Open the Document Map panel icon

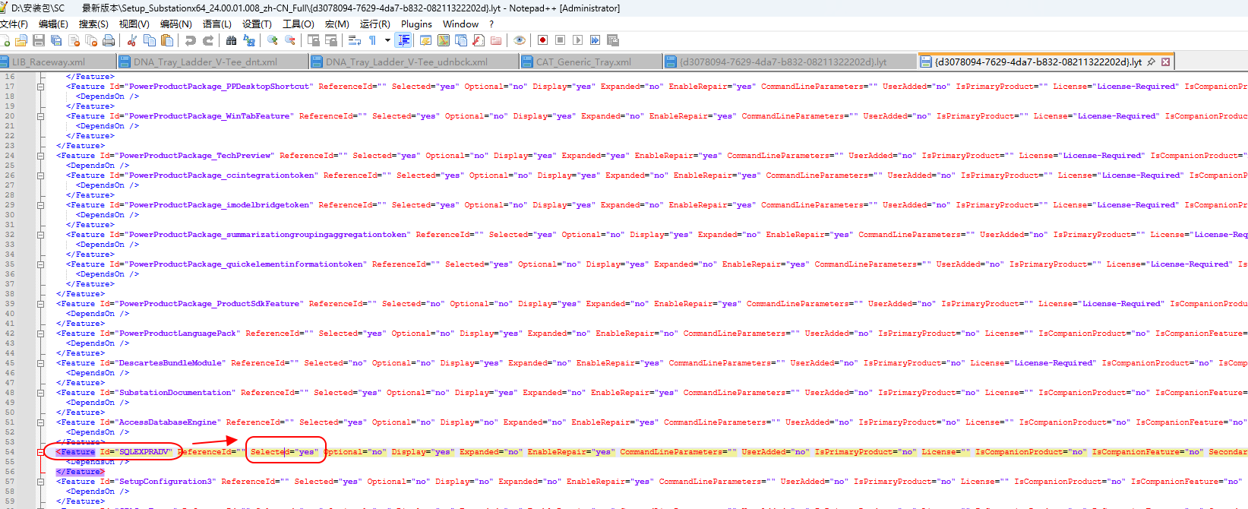[443, 40]
